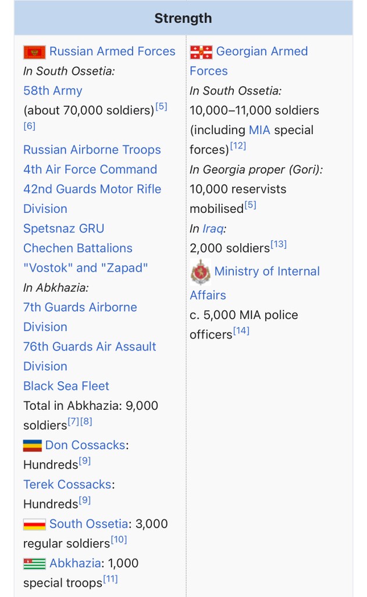Click the Don Cossacks flag icon

tap(33, 445)
